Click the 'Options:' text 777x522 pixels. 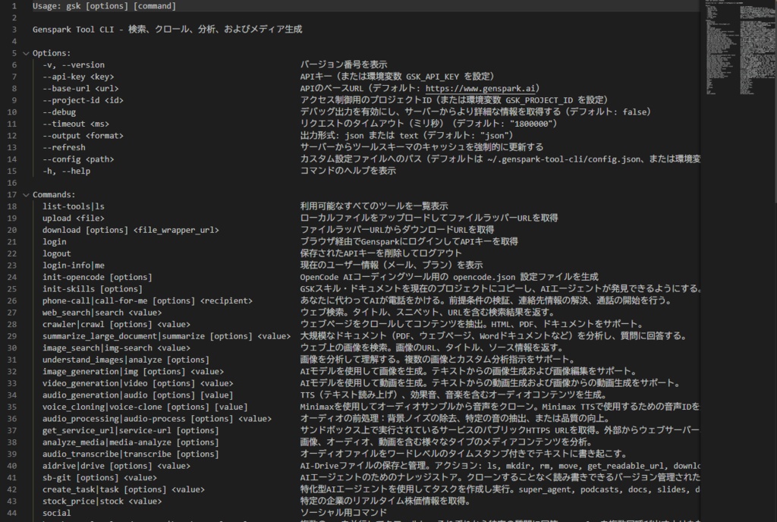[x=52, y=53]
